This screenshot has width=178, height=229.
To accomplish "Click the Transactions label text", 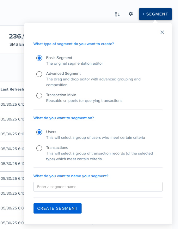I will click(x=57, y=148).
